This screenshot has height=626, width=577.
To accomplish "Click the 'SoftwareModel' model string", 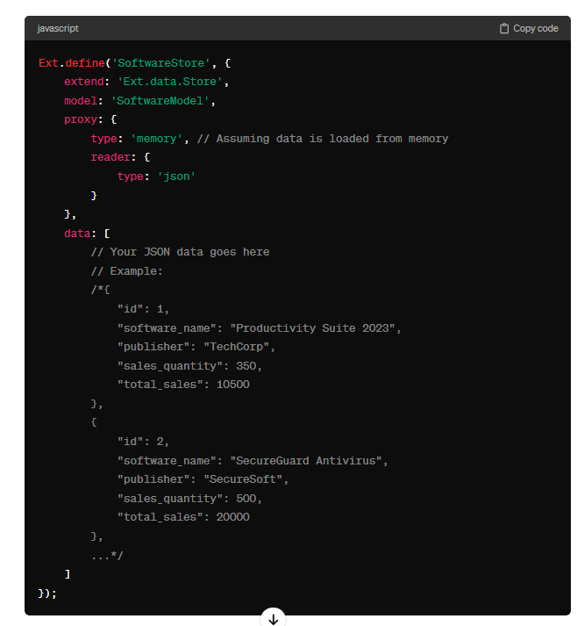I will pos(160,101).
